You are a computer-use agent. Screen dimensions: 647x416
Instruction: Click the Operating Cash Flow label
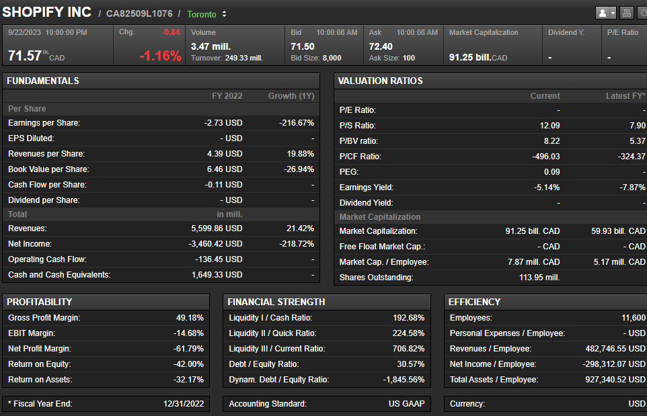coord(47,259)
